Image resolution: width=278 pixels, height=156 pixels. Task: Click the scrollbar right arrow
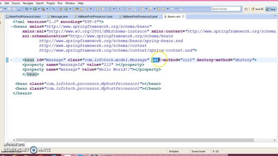click(x=275, y=140)
